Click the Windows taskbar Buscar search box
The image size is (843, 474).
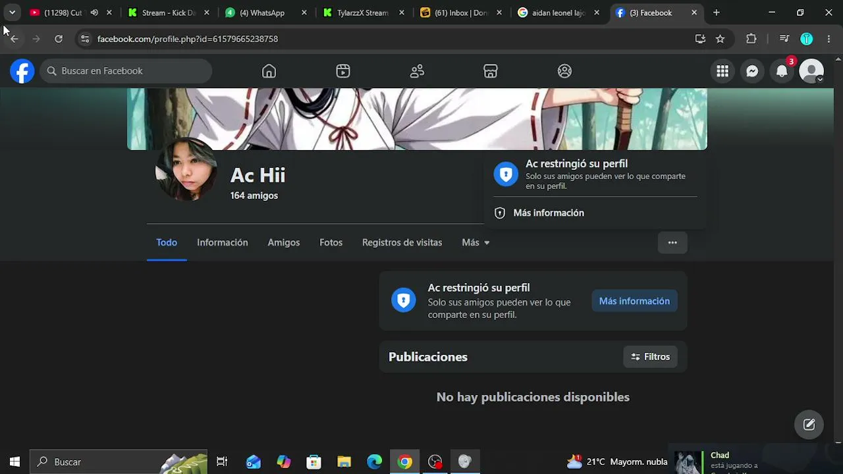tap(119, 462)
